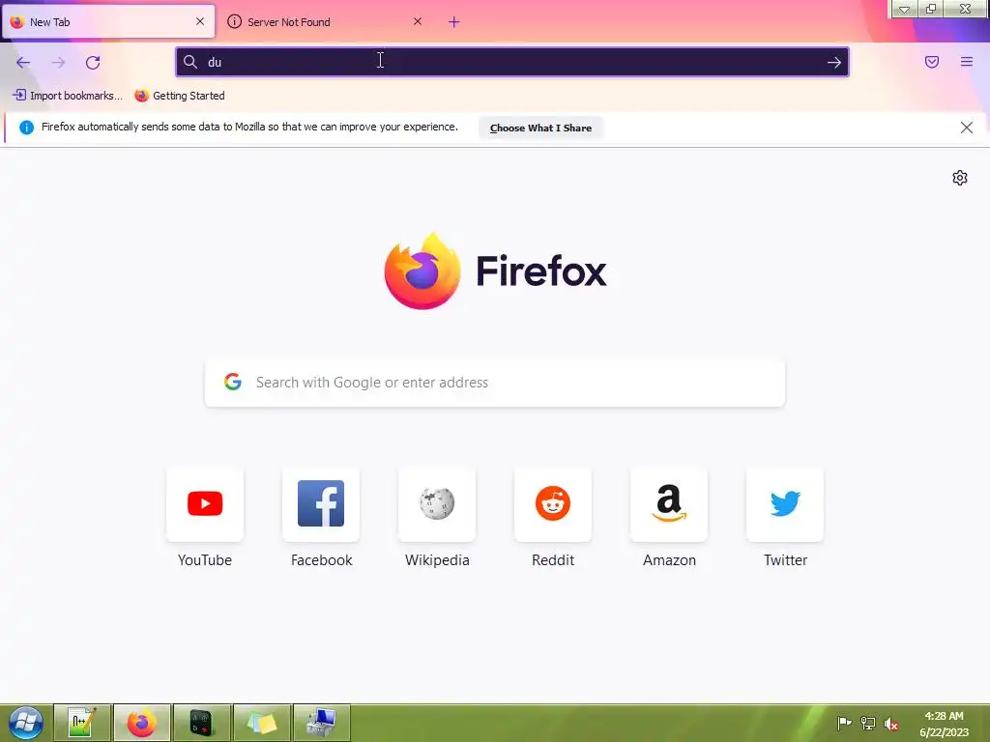This screenshot has height=742, width=990.
Task: Focus the Search with Google field
Action: [x=495, y=383]
